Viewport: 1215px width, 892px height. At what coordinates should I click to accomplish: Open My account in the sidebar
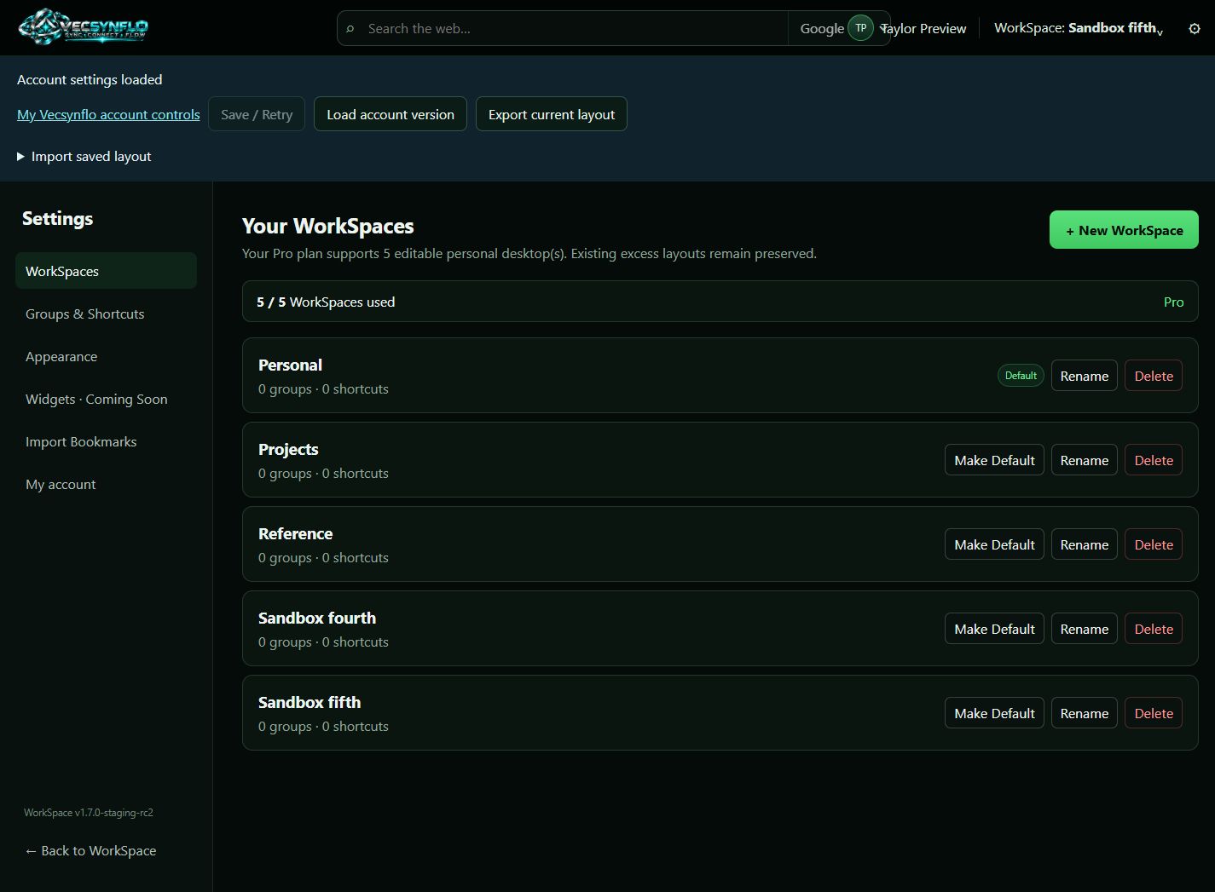106,484
